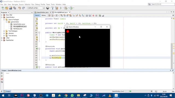
Task: Open the dropdown arrow next to Run Project
Action: pyautogui.click(x=63, y=8)
